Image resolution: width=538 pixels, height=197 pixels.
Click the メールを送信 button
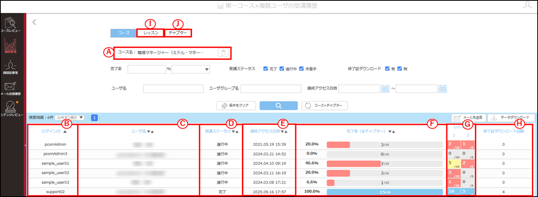pyautogui.click(x=469, y=118)
